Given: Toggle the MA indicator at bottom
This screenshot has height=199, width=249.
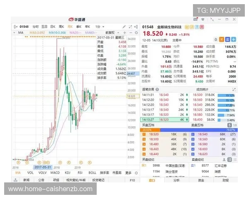Looking at the screenshot, I should tap(18, 172).
